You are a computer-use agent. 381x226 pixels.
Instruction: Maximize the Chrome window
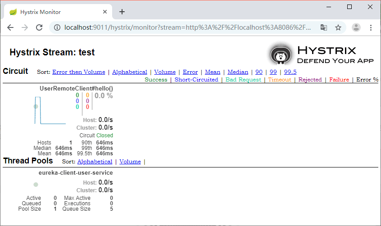click(349, 7)
